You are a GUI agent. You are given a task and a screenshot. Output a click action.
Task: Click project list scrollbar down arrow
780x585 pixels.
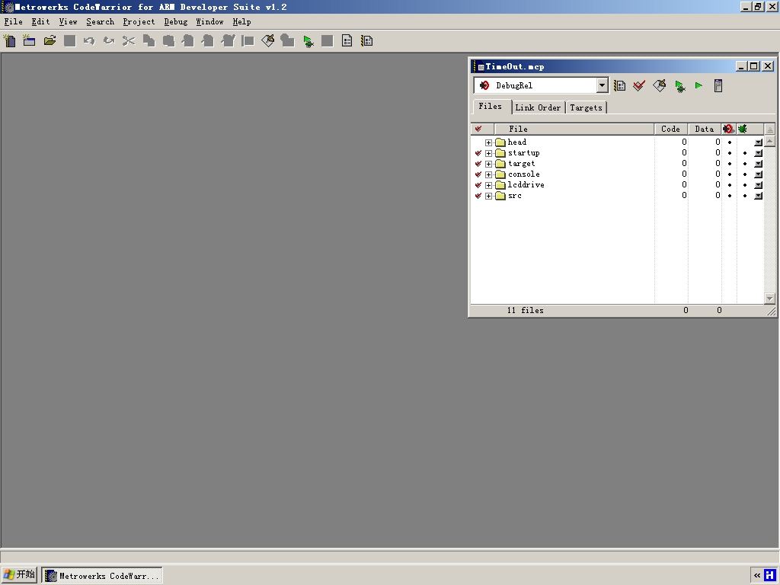[x=769, y=299]
